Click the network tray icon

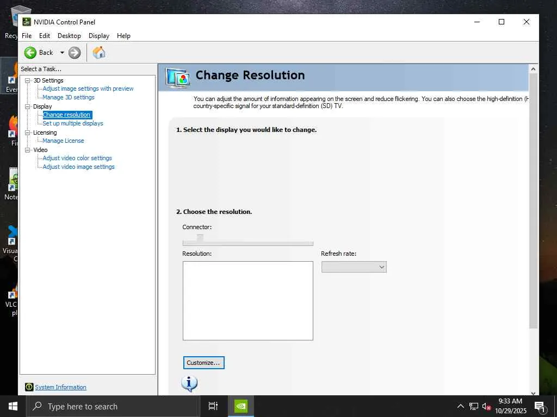474,406
